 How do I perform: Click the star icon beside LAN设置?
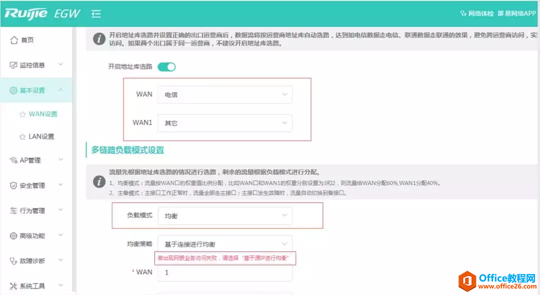tap(22, 137)
